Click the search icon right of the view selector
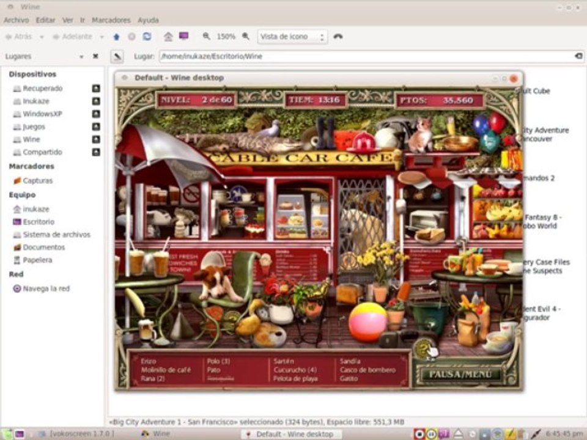Viewport: 587px width, 440px height. [x=338, y=36]
